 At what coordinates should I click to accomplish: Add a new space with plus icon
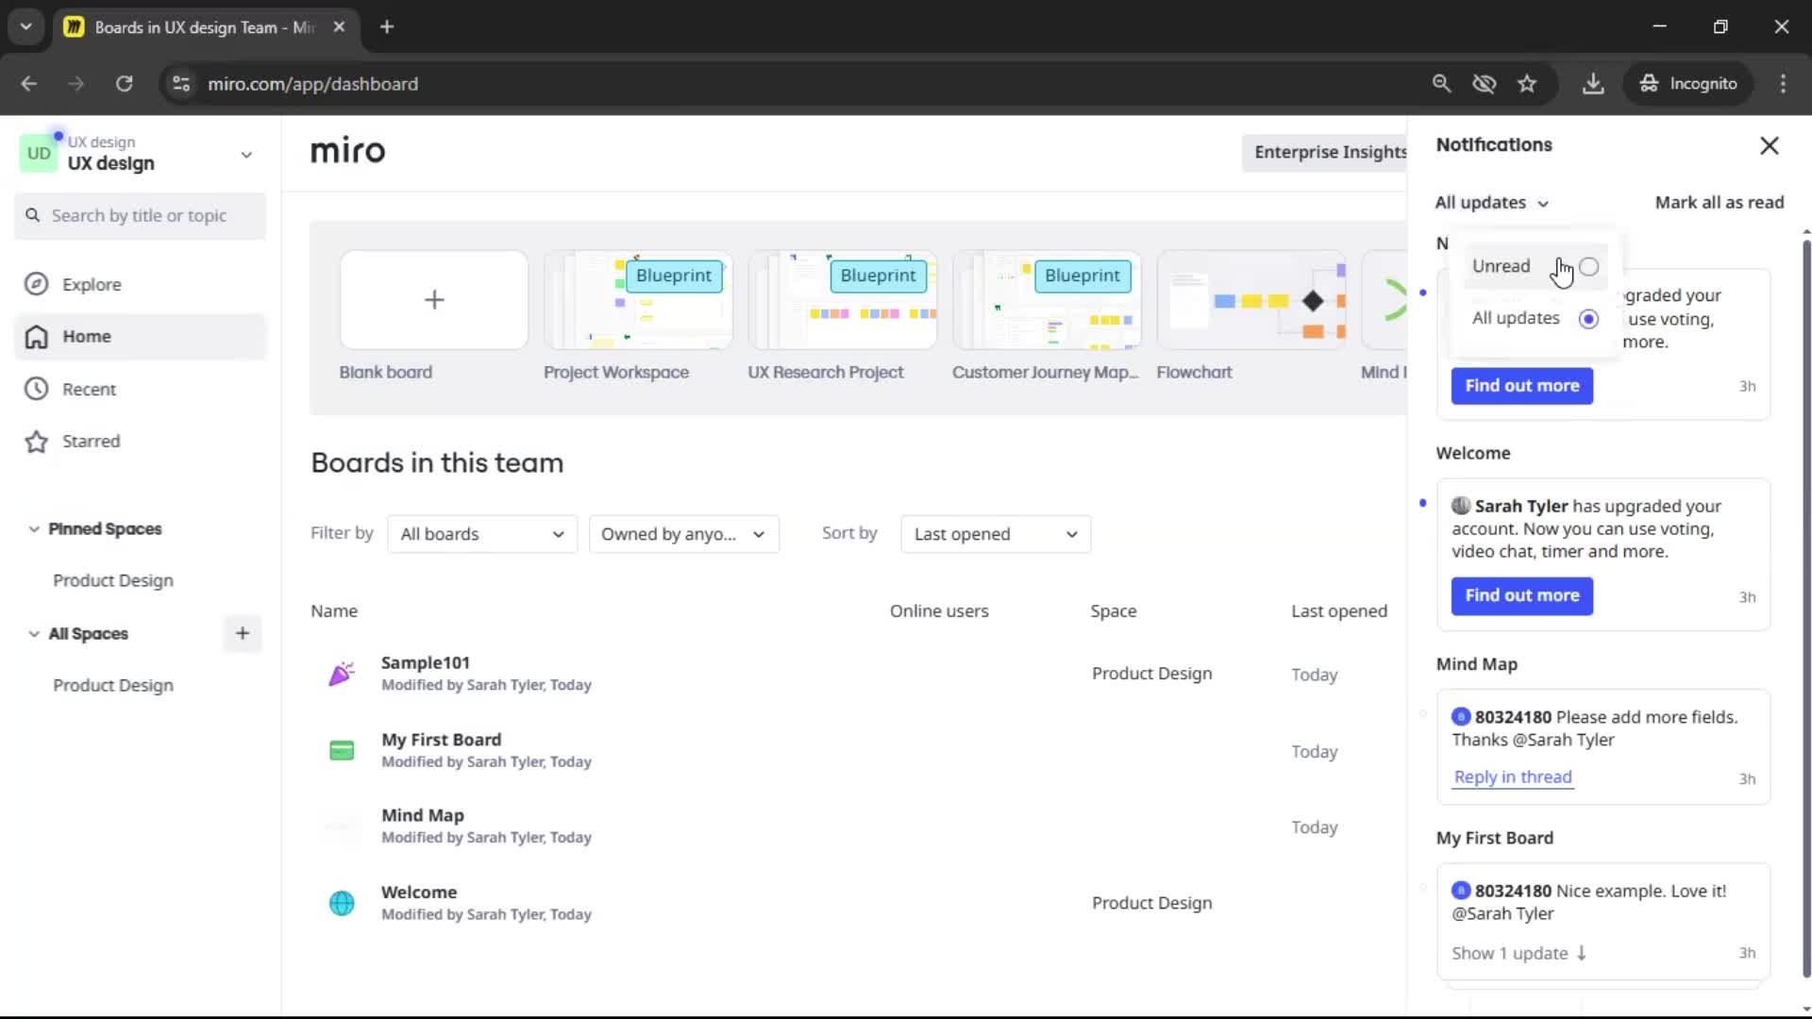point(243,633)
